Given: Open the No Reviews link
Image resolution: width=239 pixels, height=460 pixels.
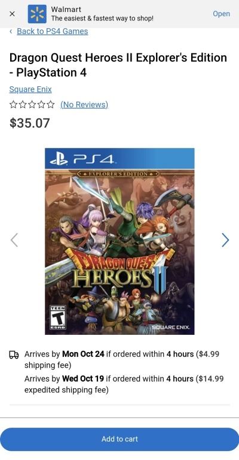Looking at the screenshot, I should pos(84,104).
